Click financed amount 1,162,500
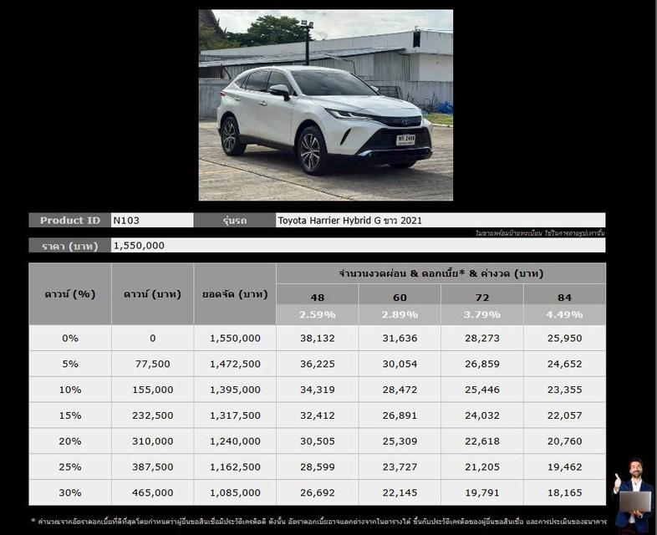This screenshot has height=535, width=657. [x=235, y=467]
